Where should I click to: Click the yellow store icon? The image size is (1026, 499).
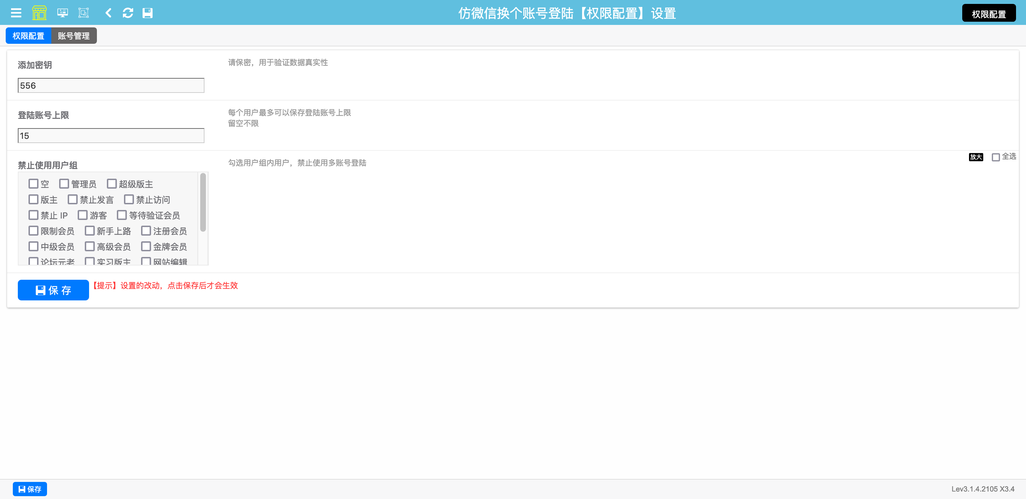coord(39,13)
